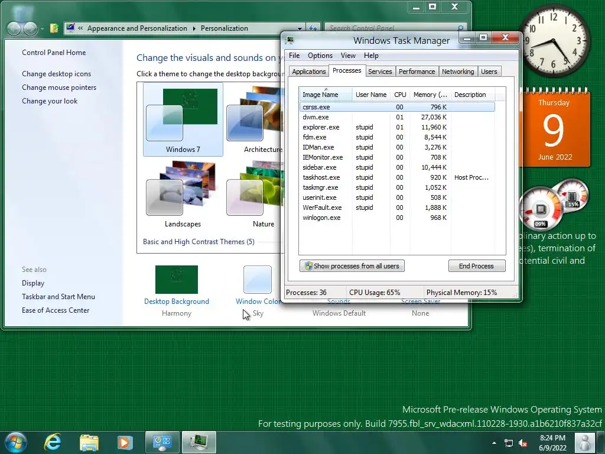The image size is (605, 454).
Task: Switch to Control Panel taskbar button
Action: (x=162, y=442)
